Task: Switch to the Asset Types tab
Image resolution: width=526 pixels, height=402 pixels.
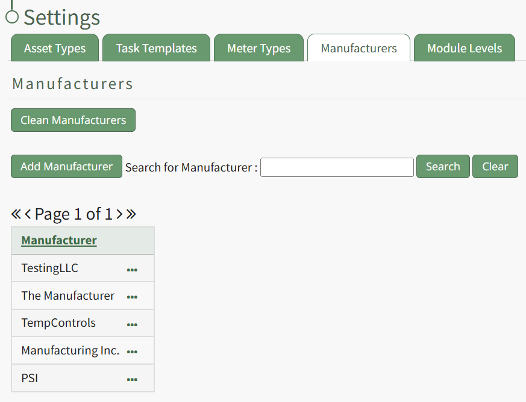Action: (x=55, y=48)
